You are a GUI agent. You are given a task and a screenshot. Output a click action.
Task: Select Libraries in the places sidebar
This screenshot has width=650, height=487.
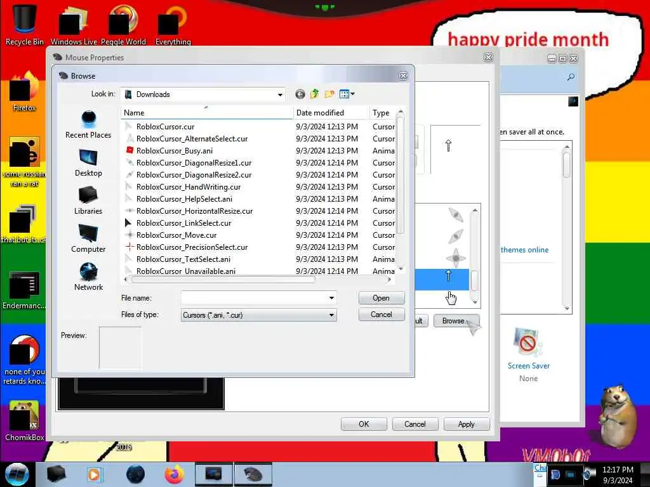[88, 201]
